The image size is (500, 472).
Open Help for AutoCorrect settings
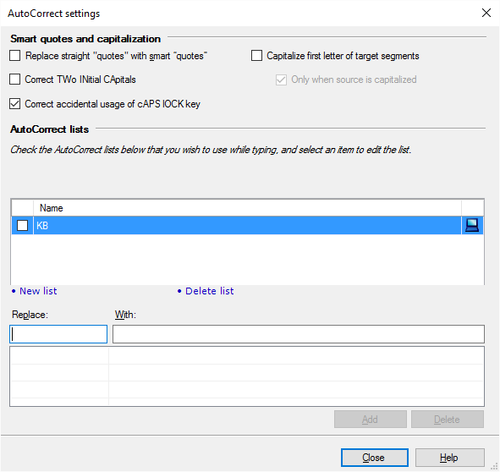click(x=449, y=458)
